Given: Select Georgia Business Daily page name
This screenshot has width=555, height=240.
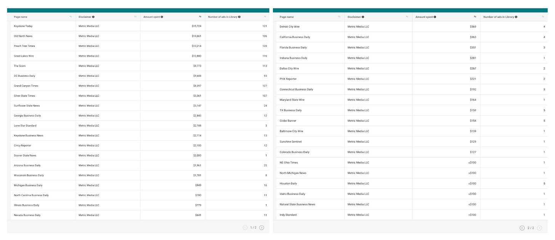Looking at the screenshot, I should click(x=27, y=115).
